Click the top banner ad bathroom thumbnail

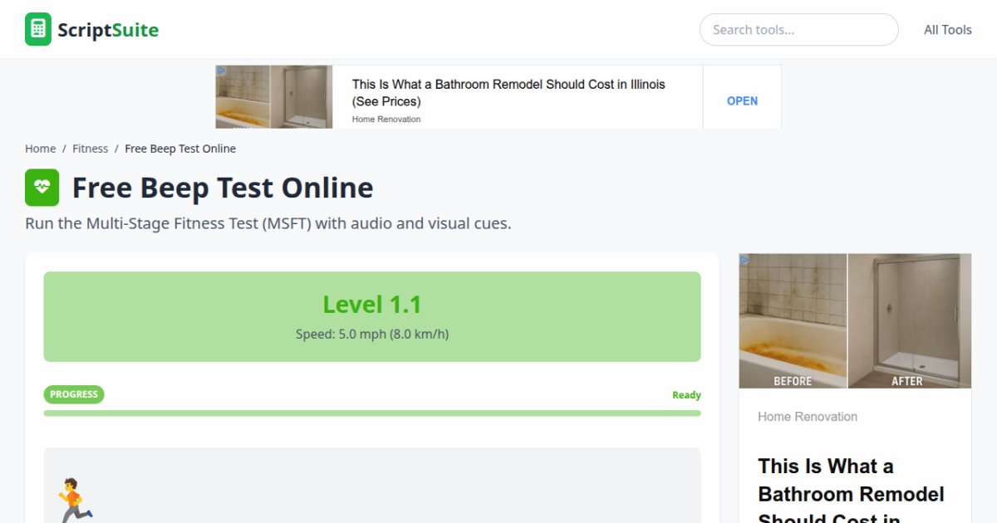273,97
